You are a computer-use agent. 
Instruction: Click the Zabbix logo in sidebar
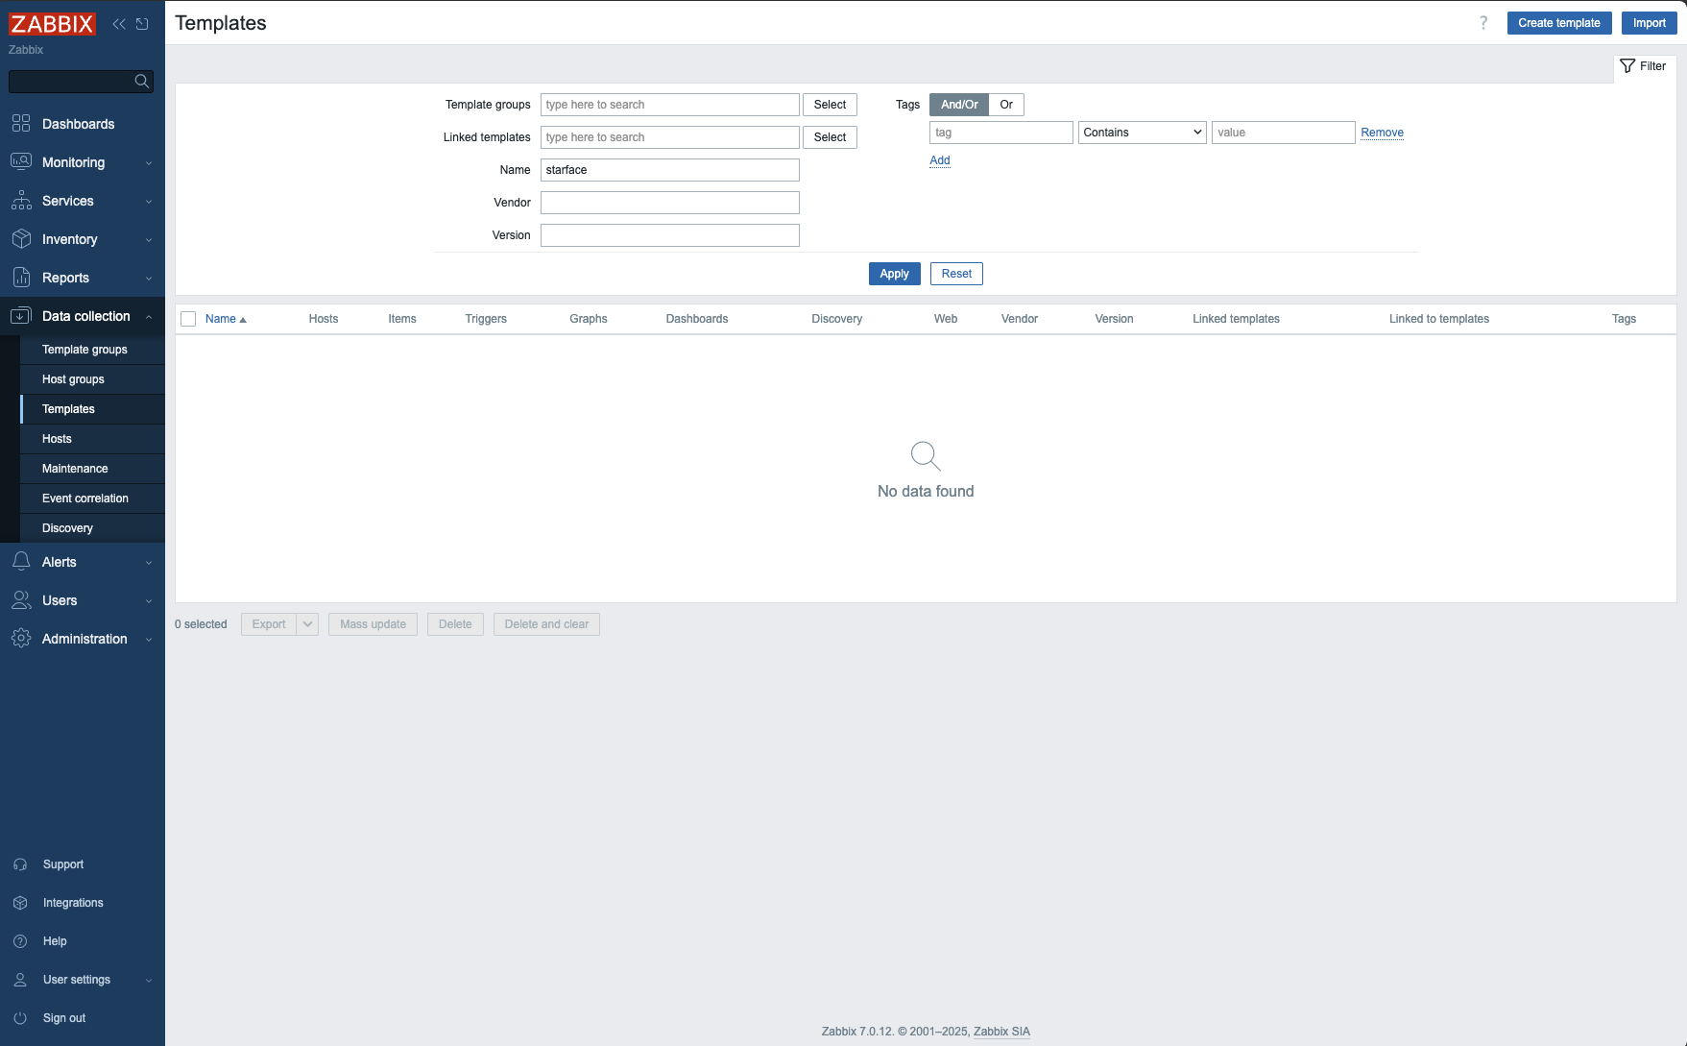coord(52,24)
